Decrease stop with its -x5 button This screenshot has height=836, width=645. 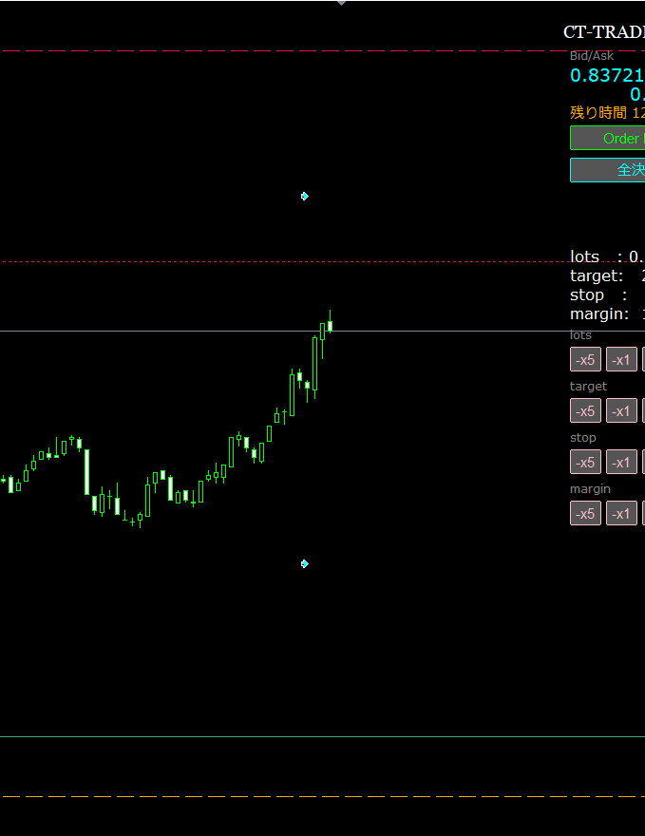[x=585, y=462]
